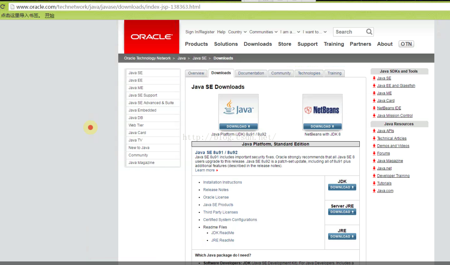Click the Server JRE Download button
This screenshot has height=265, width=450.
coord(342,212)
